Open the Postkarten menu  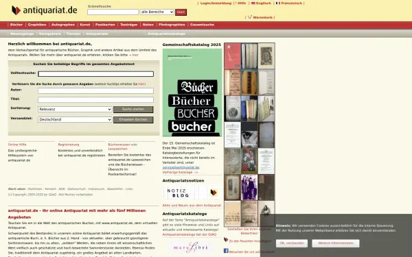pos(105,25)
